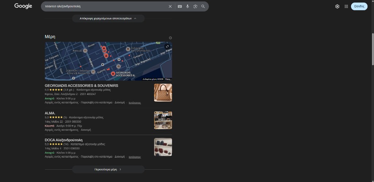Clear the search box with X icon

pyautogui.click(x=170, y=7)
